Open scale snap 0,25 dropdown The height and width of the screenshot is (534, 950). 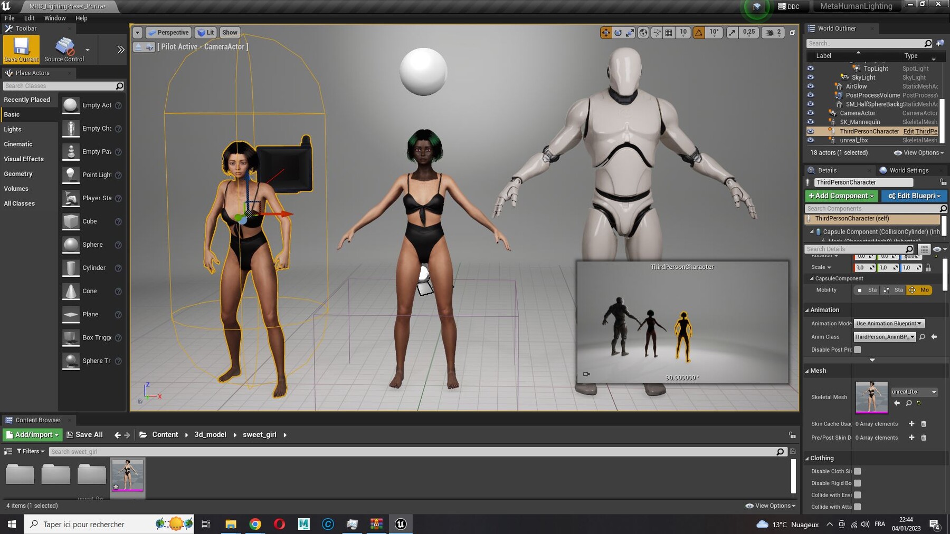click(x=748, y=33)
